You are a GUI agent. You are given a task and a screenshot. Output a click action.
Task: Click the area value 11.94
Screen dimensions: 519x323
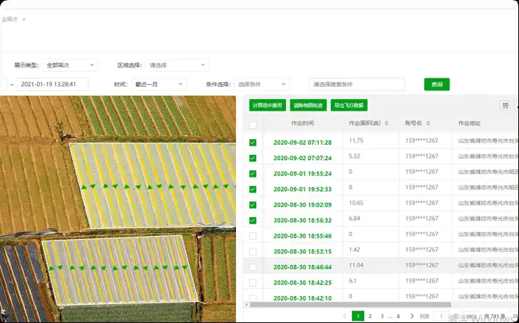coord(356,265)
